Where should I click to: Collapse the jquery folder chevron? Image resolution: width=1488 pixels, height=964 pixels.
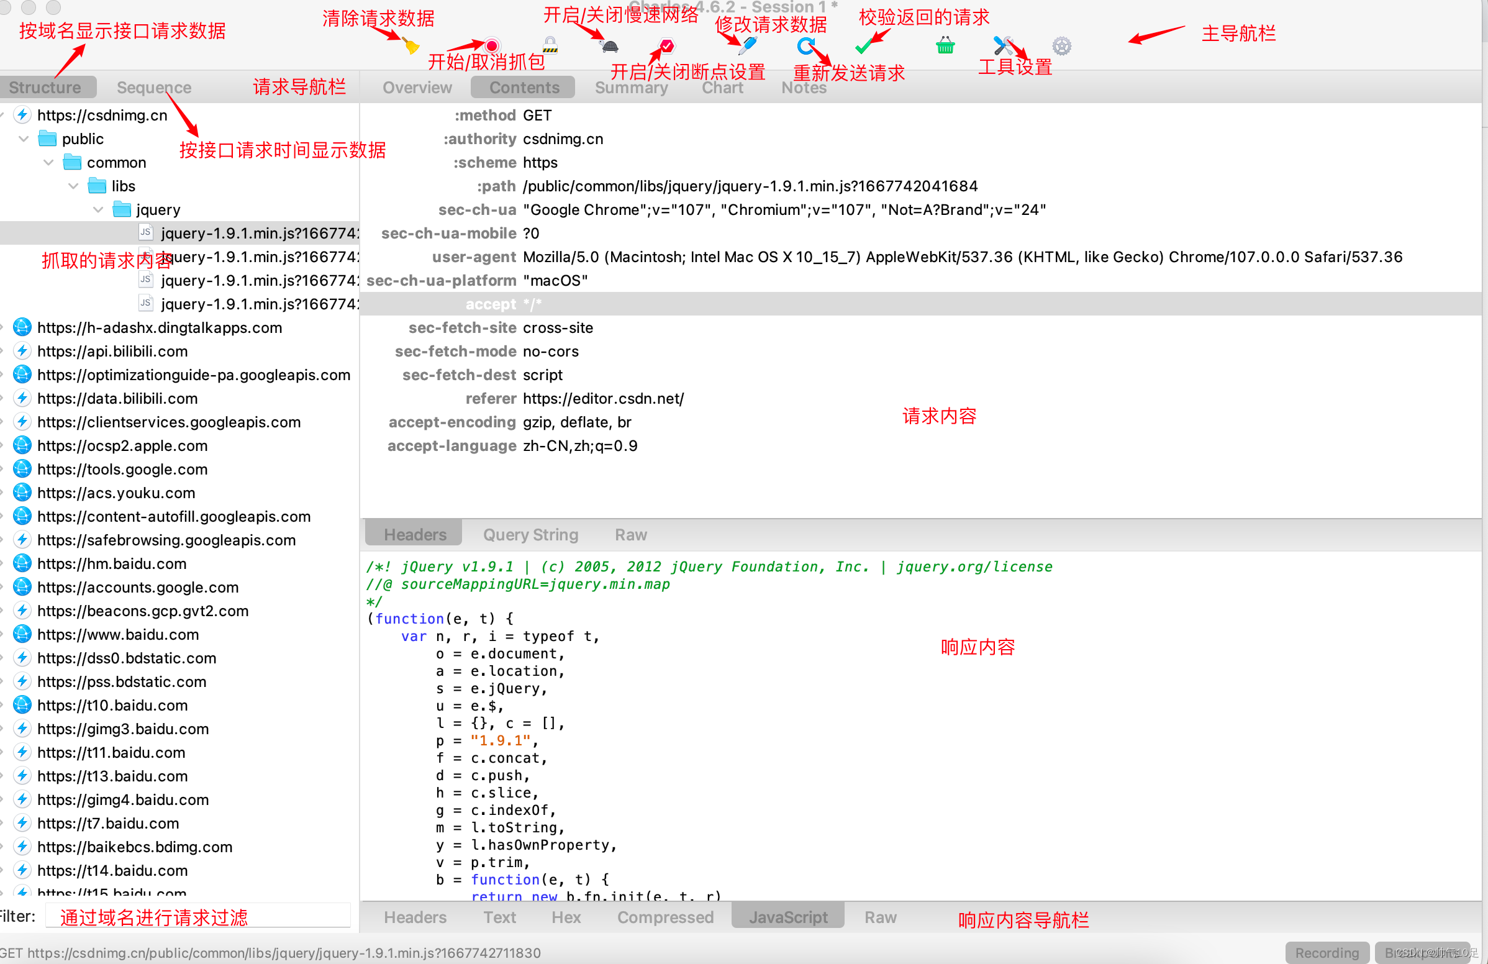pos(98,210)
